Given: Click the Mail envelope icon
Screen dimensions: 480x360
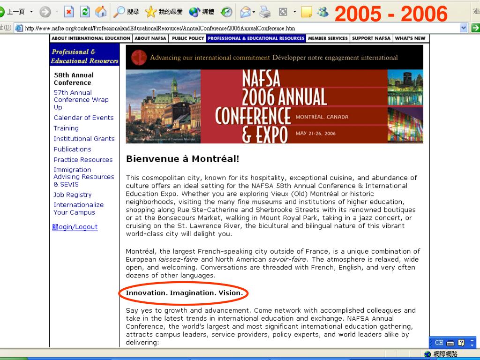Looking at the screenshot, I should pyautogui.click(x=246, y=12).
